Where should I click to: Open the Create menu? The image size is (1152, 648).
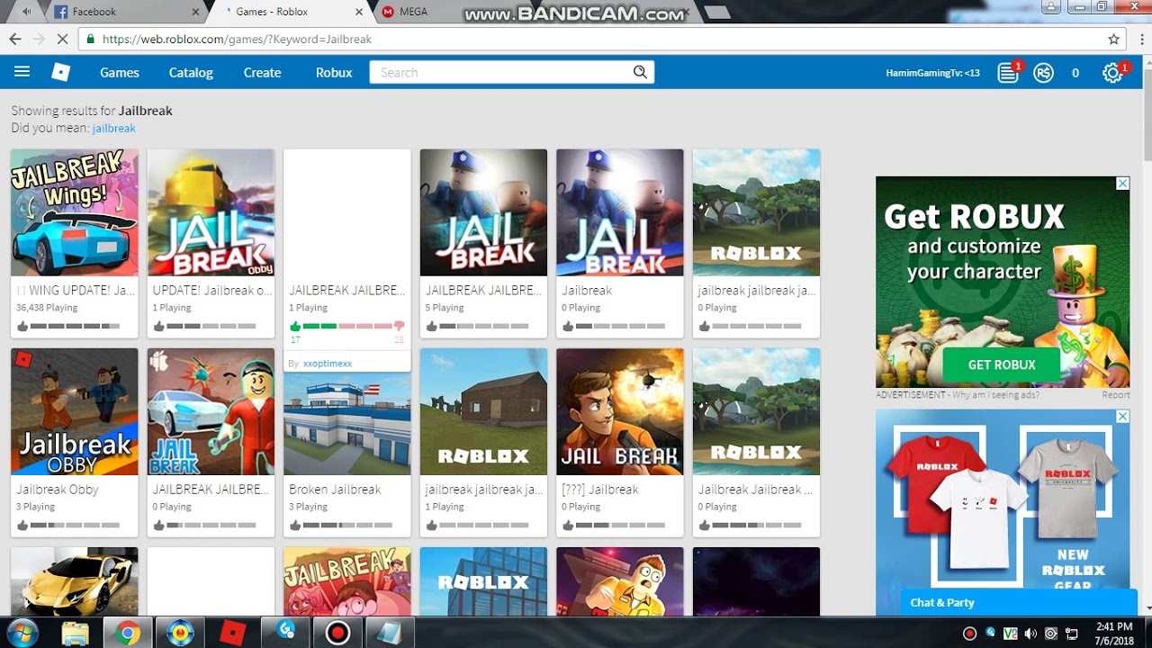click(262, 73)
